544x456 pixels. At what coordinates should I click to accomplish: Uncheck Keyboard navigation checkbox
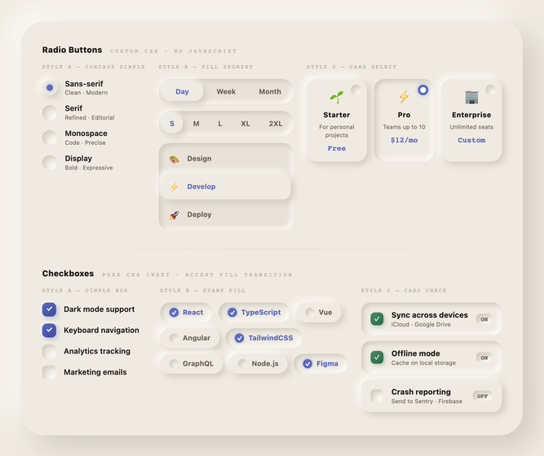point(49,331)
